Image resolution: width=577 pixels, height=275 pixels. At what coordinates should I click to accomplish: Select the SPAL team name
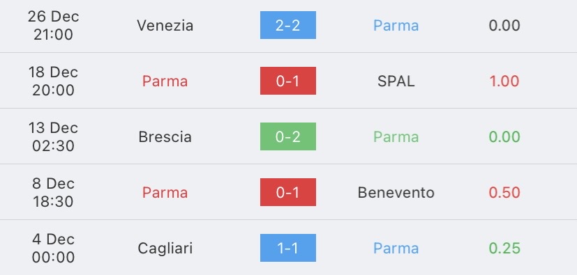[x=396, y=81]
